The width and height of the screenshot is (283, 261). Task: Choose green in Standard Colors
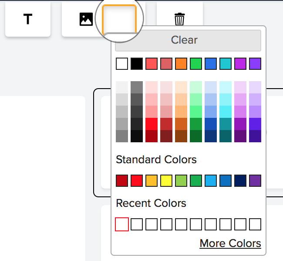point(196,181)
